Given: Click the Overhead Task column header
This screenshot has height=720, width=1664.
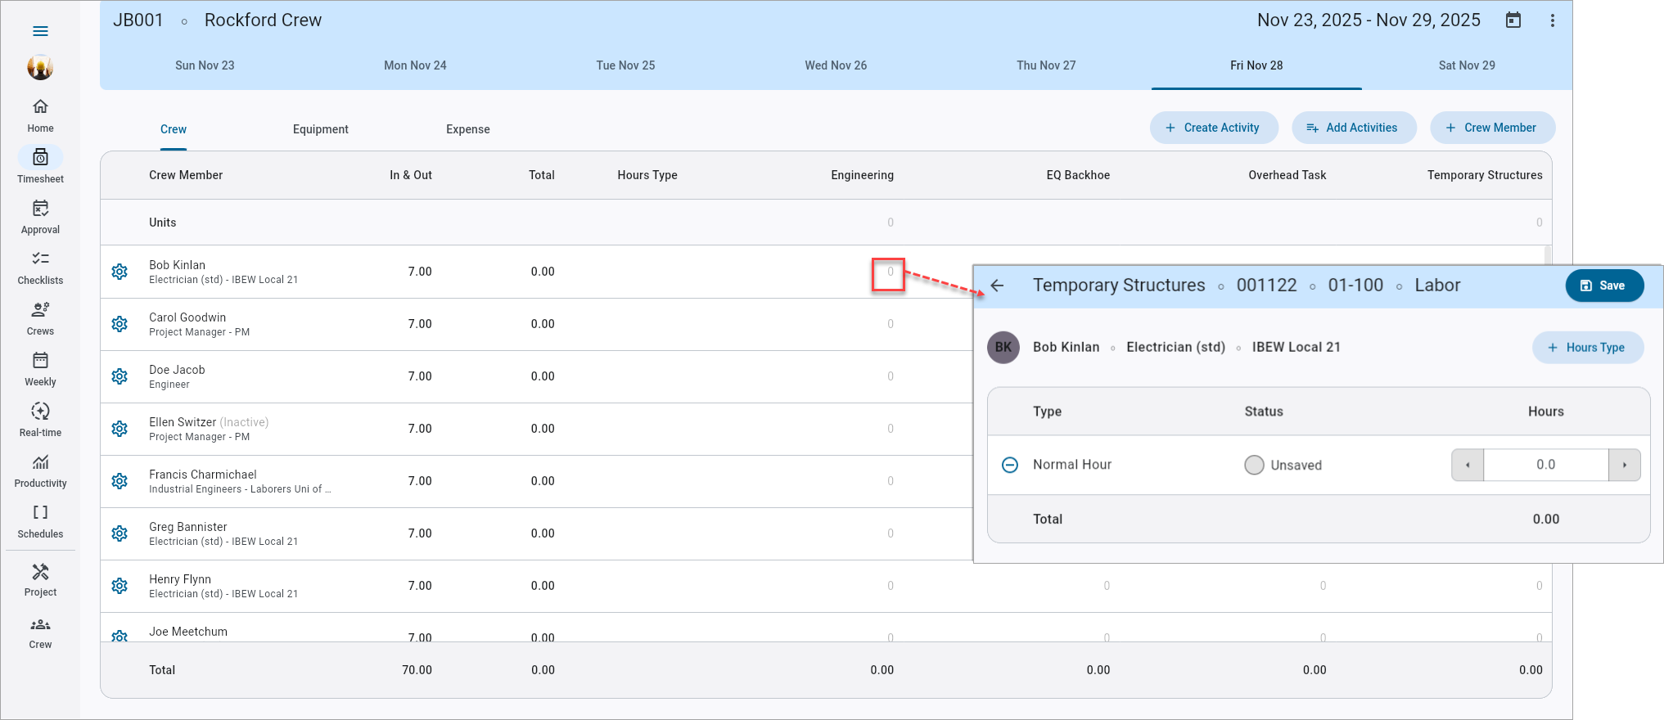Looking at the screenshot, I should pos(1287,175).
